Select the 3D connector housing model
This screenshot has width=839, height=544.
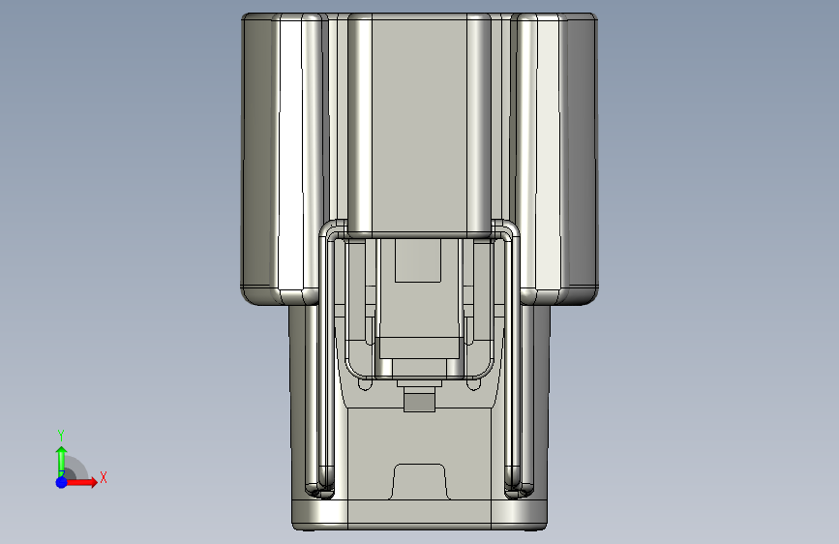tap(420, 271)
